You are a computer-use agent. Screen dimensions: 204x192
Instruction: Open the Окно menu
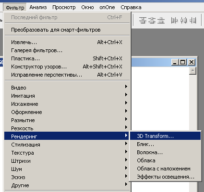click(x=87, y=7)
